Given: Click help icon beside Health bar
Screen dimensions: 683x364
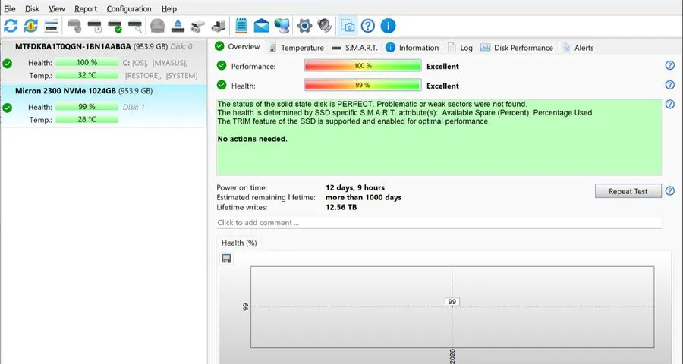Looking at the screenshot, I should pos(670,85).
